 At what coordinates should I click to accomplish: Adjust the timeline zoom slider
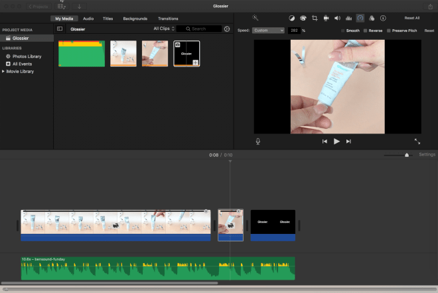407,155
